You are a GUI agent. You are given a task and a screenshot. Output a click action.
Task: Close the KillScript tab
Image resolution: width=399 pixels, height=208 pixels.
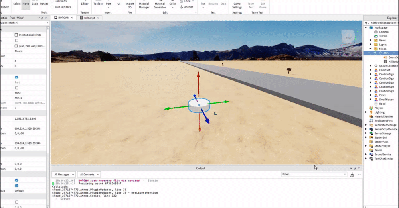[x=97, y=18]
